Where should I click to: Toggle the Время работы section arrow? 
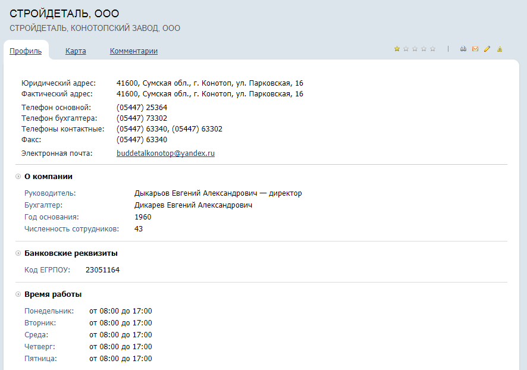[x=18, y=294]
